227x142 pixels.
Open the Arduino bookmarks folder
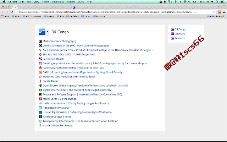coord(49,16)
